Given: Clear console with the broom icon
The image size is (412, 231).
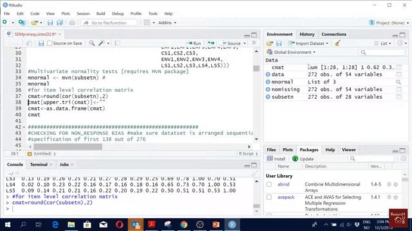Looking at the screenshot, I should (254, 173).
